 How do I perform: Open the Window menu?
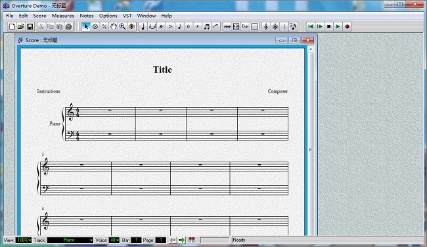point(146,16)
